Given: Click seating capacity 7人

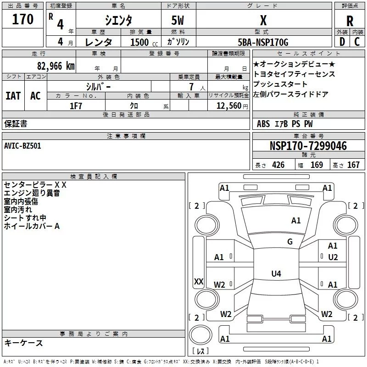Looking at the screenshot, I should 197,87.
